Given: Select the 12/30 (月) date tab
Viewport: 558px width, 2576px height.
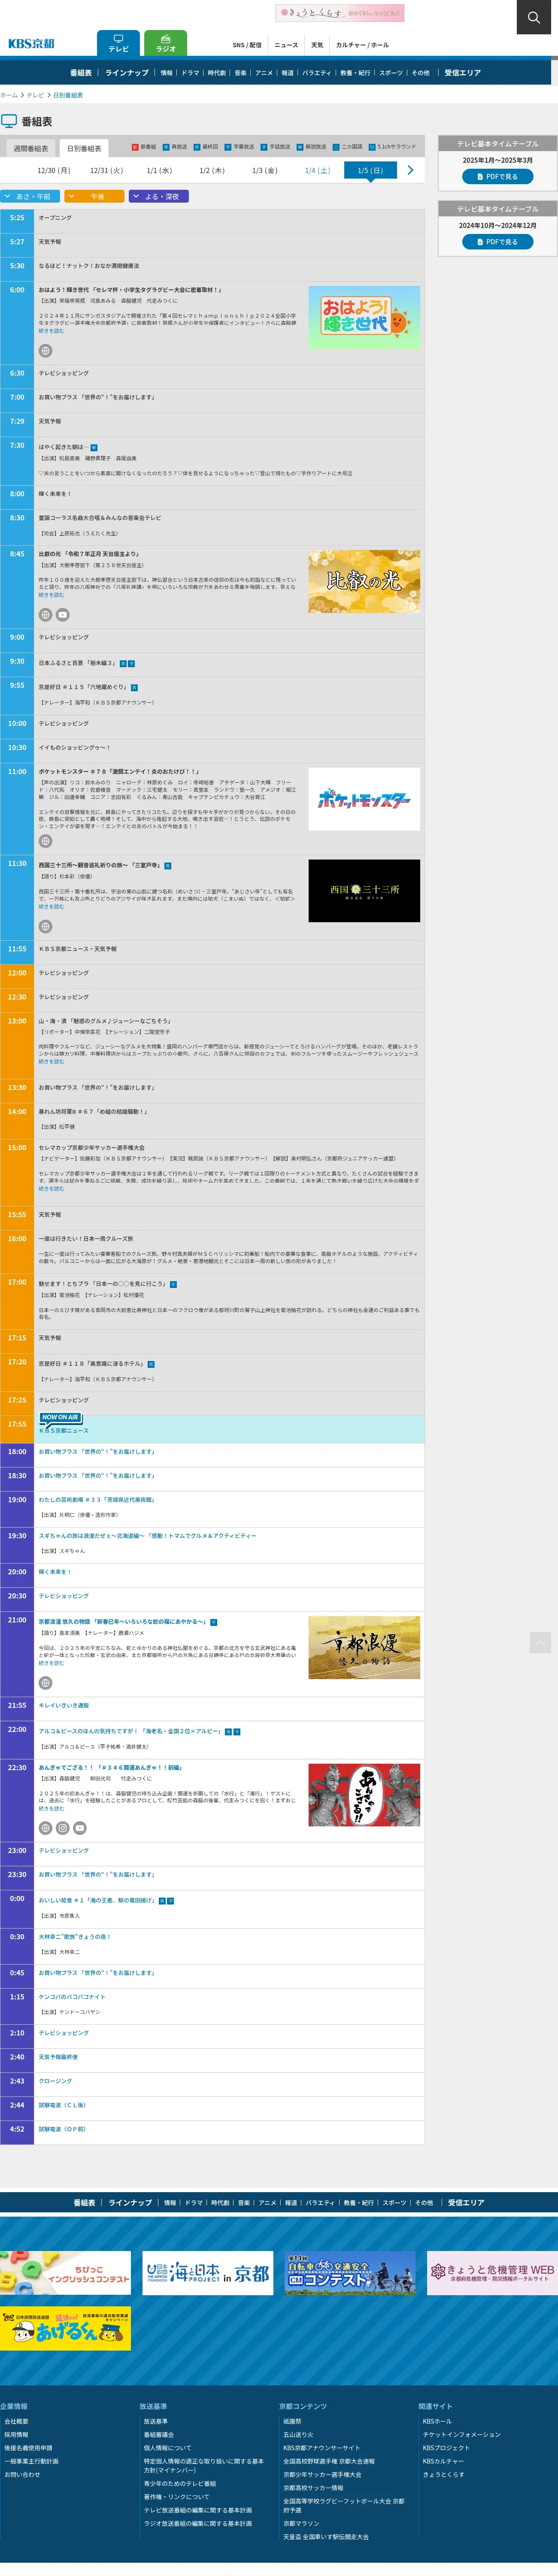Looking at the screenshot, I should click(54, 170).
